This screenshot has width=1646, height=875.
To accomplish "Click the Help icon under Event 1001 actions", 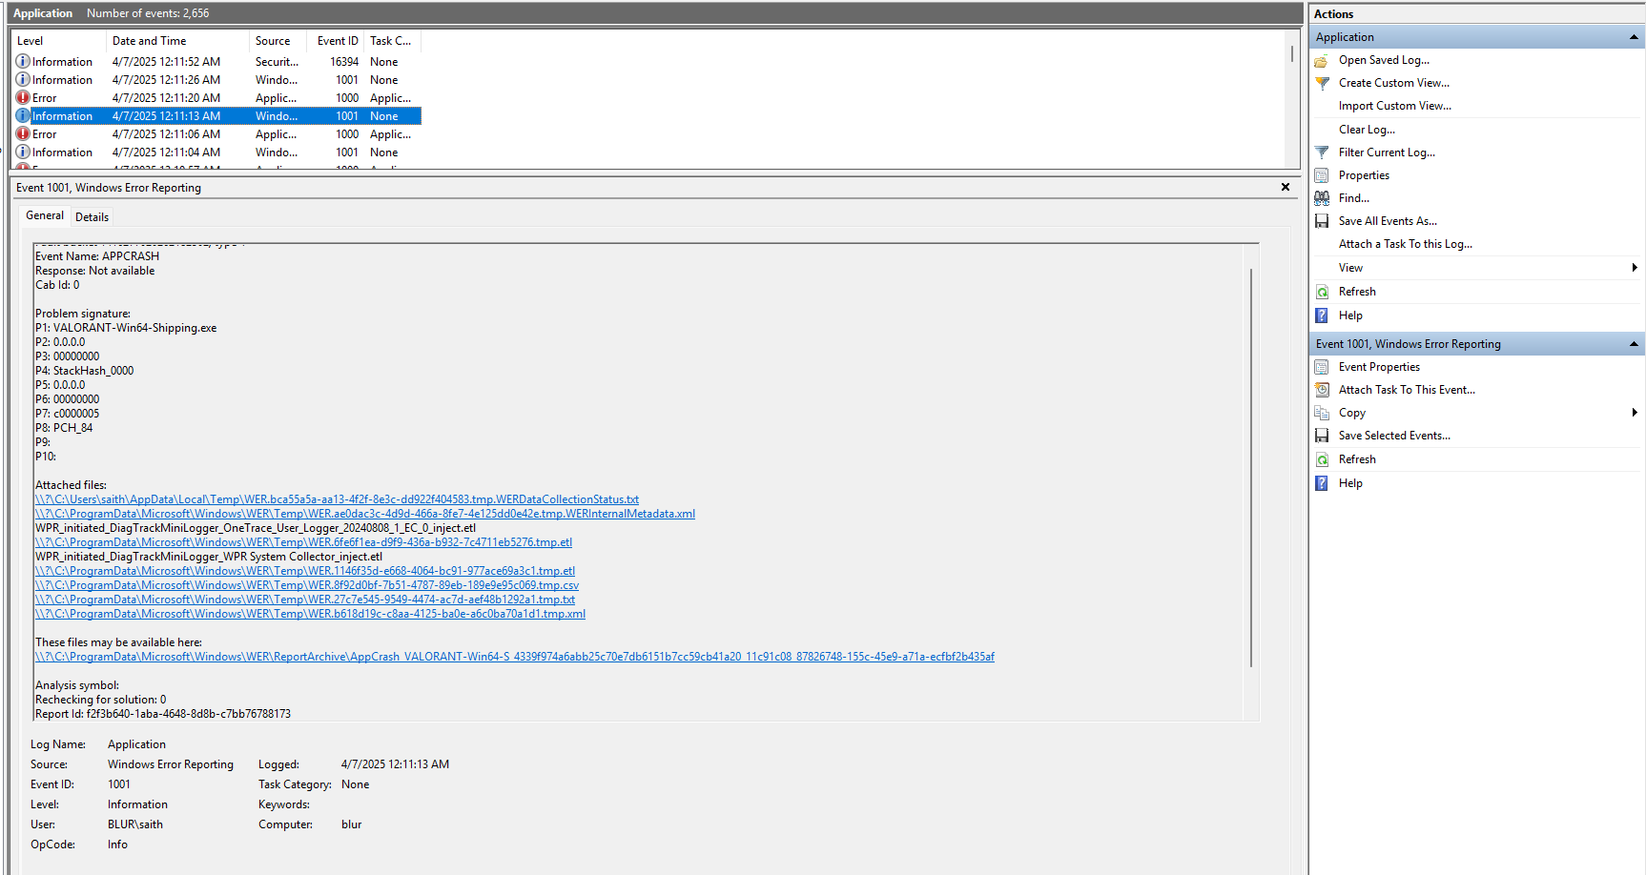I will 1322,483.
